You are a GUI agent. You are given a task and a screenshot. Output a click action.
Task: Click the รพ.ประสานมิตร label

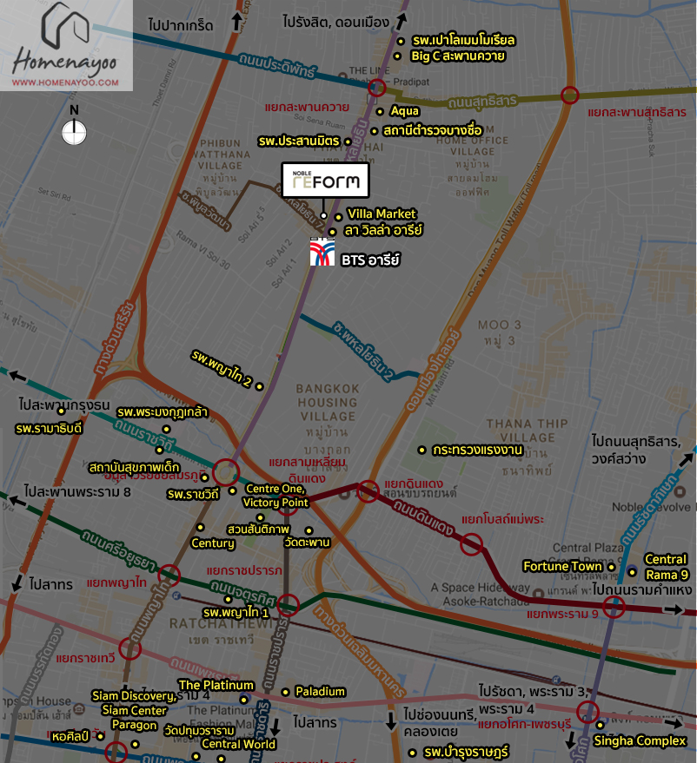point(299,141)
